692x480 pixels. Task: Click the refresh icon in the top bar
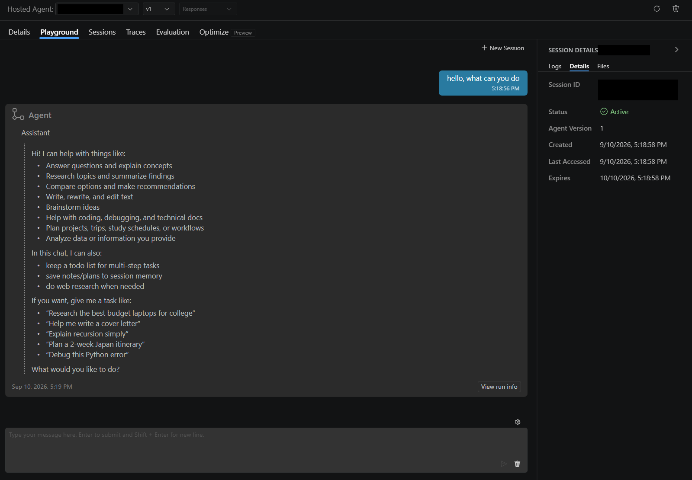[x=657, y=9]
